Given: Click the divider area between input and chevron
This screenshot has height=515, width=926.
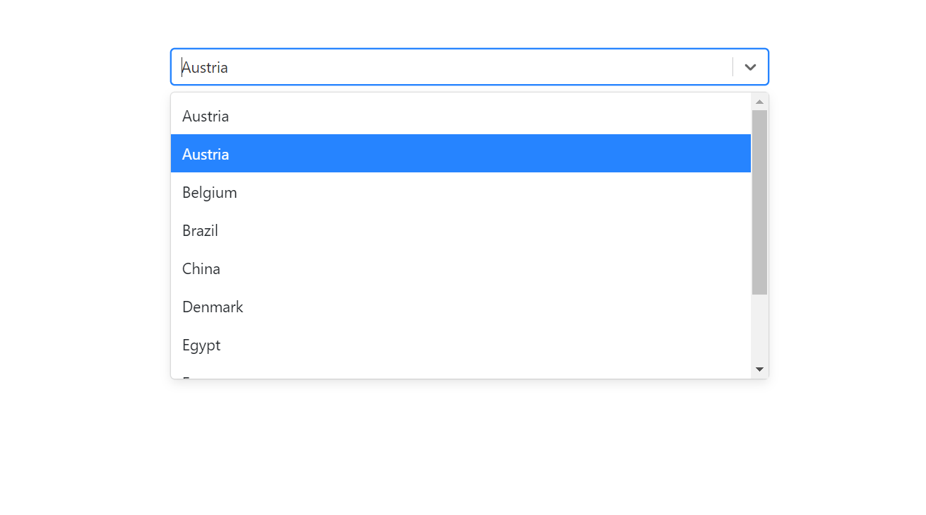Looking at the screenshot, I should pos(732,66).
